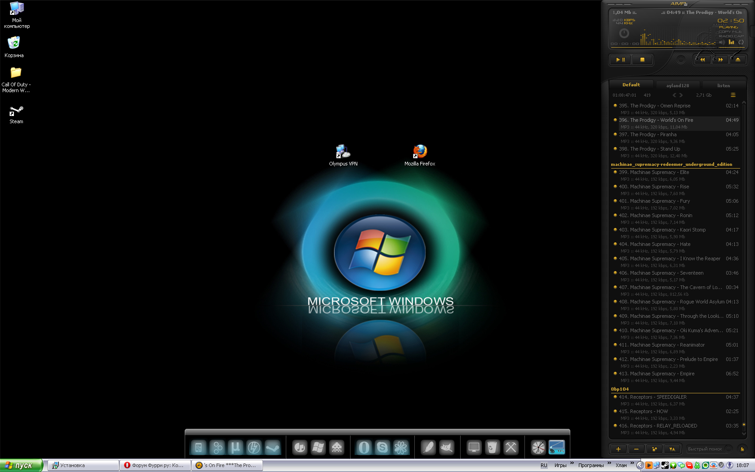Viewport: 755px width, 472px height.
Task: Skip to the next track
Action: [720, 59]
